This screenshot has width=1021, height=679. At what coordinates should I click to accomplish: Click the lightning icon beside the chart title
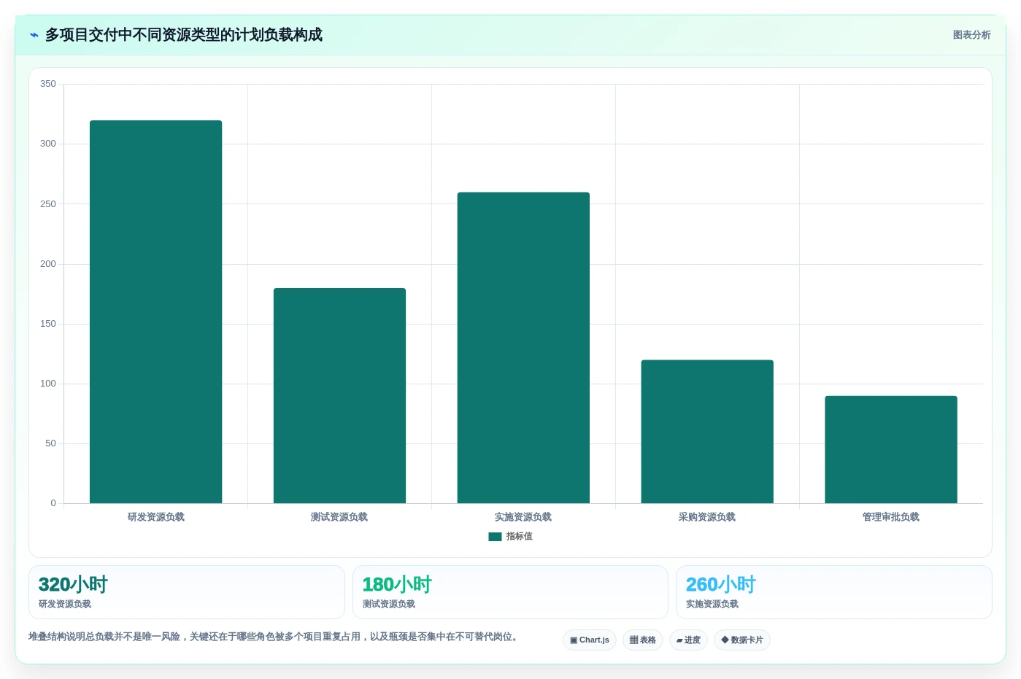[34, 35]
